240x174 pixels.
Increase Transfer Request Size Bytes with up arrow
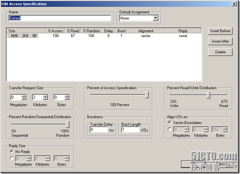coord(67,96)
